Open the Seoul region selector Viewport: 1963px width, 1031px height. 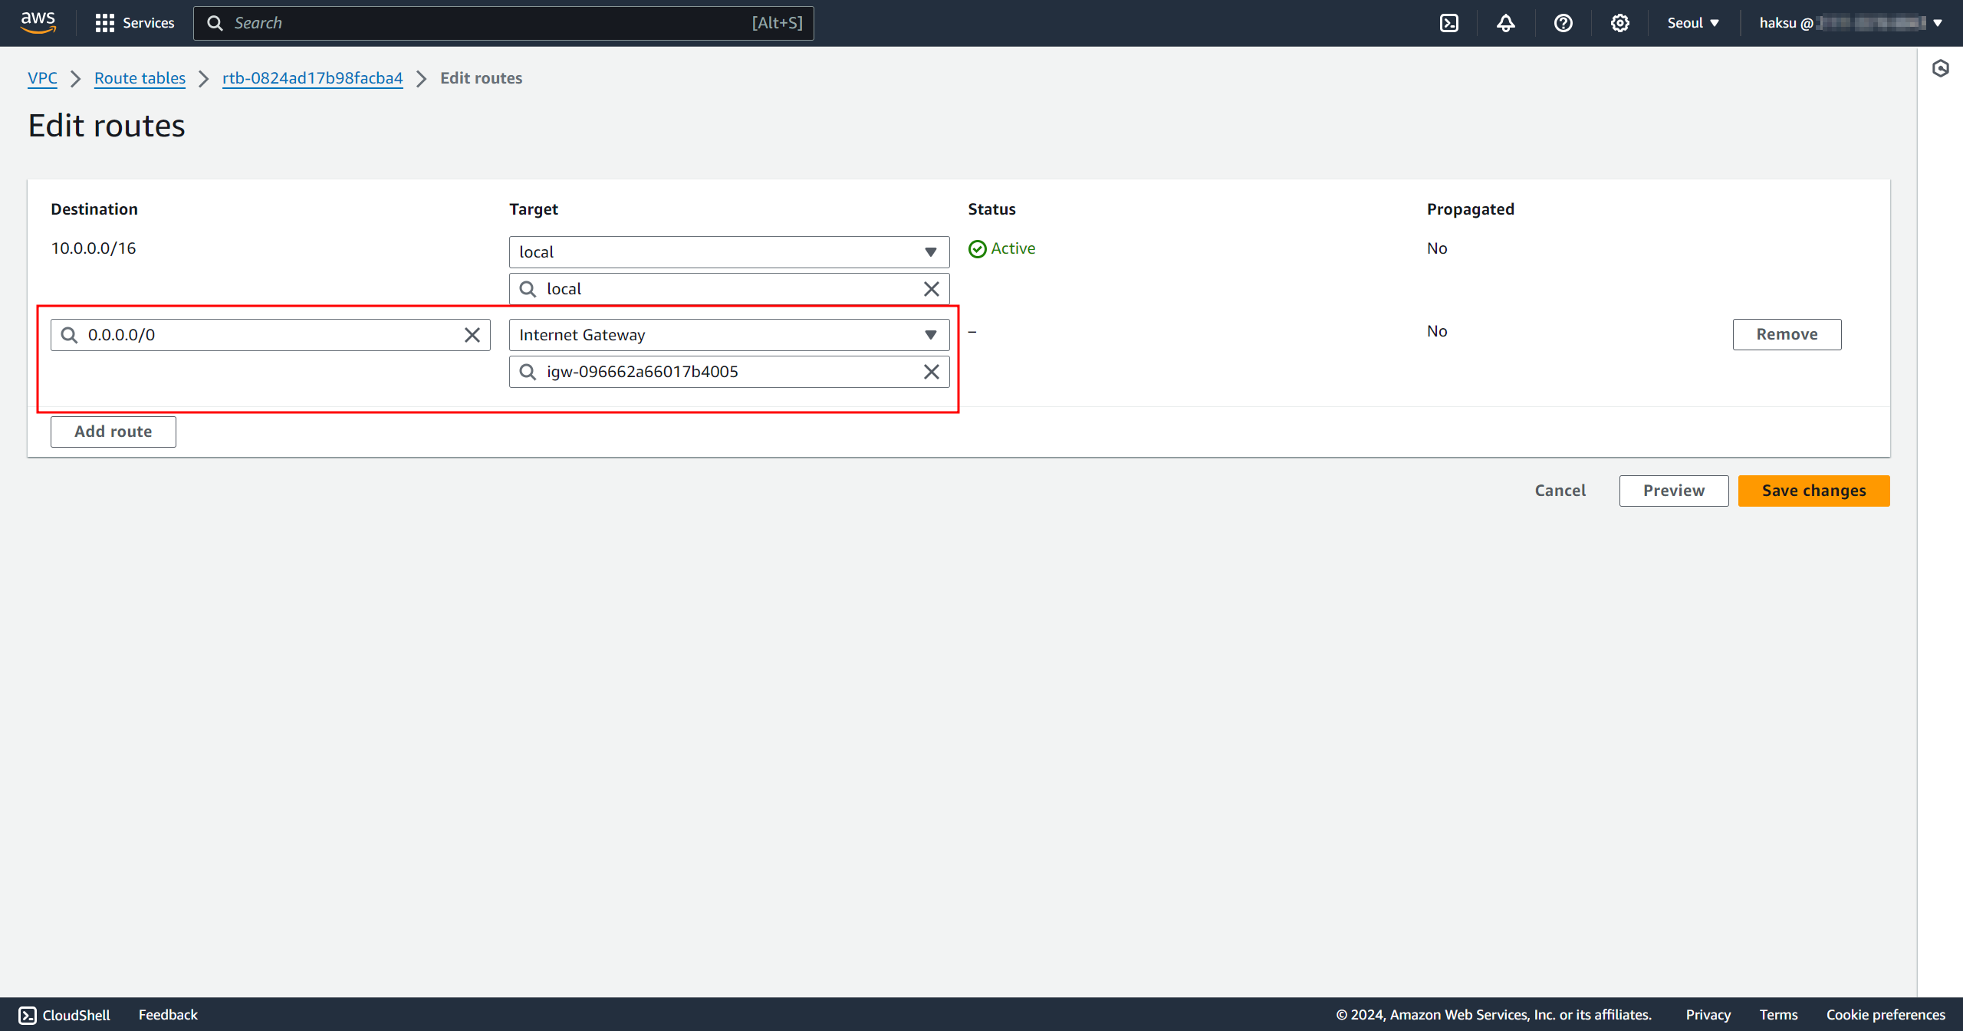point(1692,23)
